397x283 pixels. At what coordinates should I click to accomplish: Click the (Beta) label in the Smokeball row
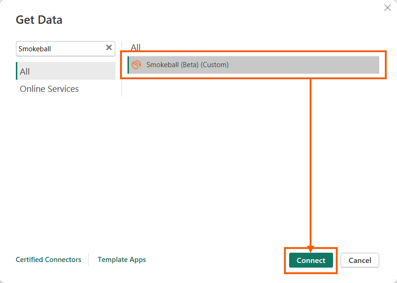pyautogui.click(x=189, y=65)
